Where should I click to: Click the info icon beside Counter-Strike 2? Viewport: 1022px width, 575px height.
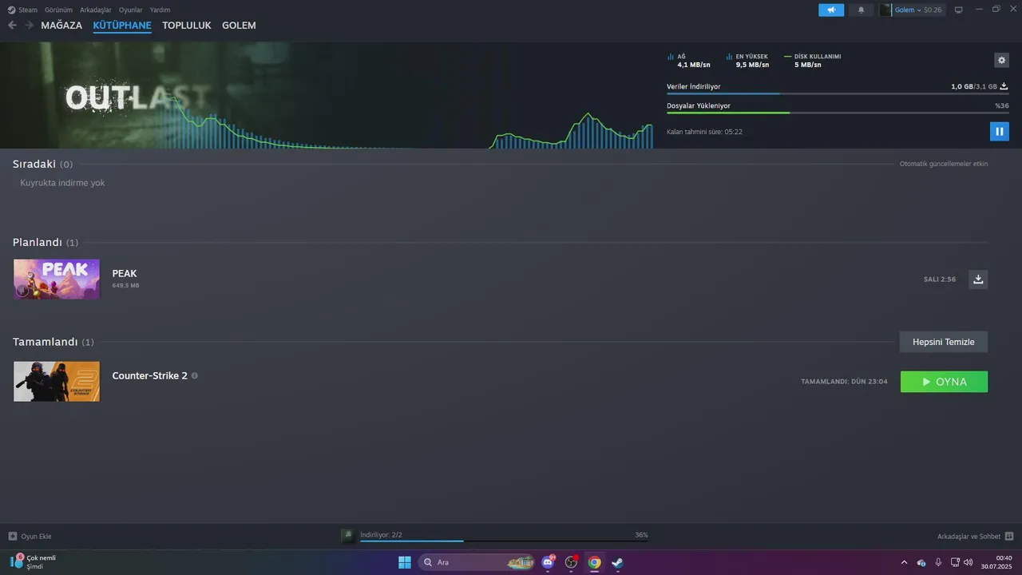click(195, 375)
